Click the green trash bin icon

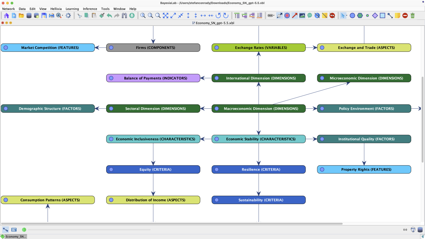[413, 16]
